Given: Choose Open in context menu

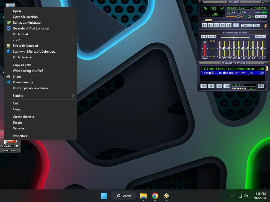Looking at the screenshot, I should pos(40,11).
